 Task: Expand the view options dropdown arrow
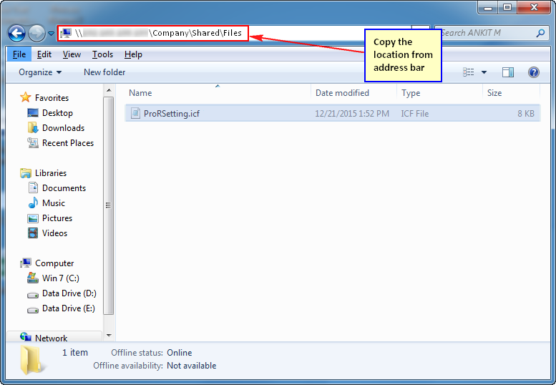[x=484, y=72]
